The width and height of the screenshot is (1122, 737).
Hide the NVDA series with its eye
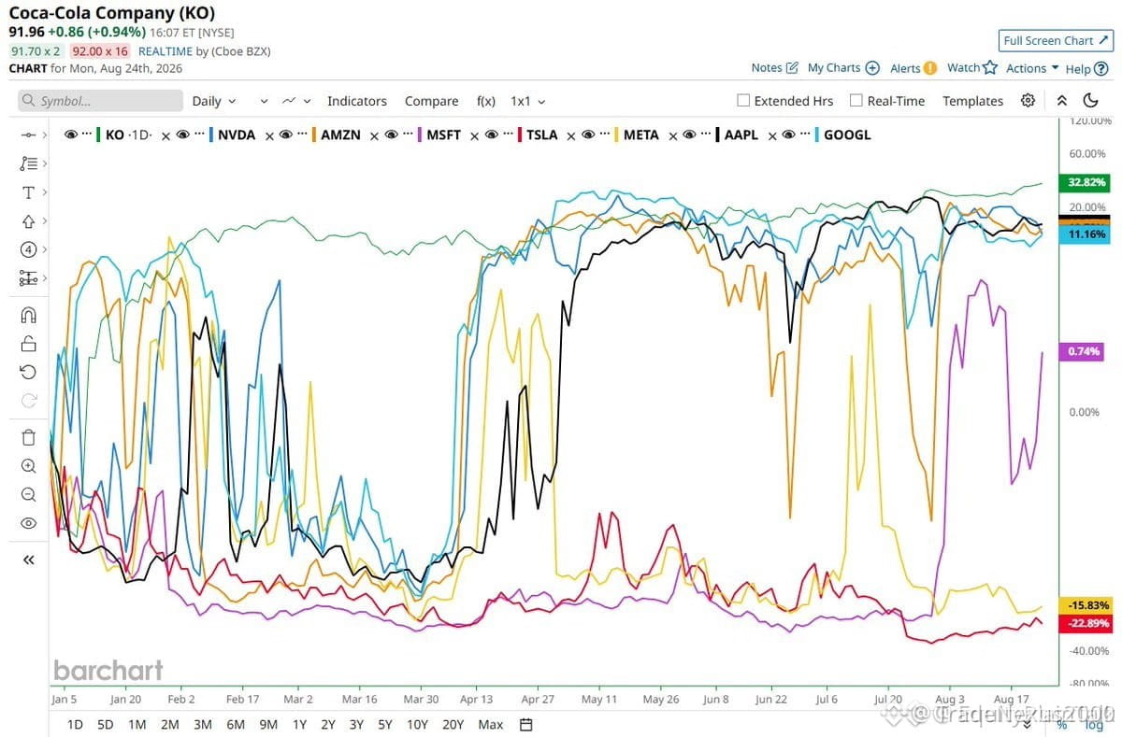pyautogui.click(x=182, y=135)
